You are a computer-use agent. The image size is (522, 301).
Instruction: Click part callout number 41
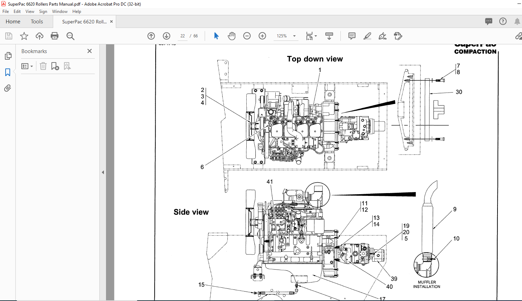270,182
